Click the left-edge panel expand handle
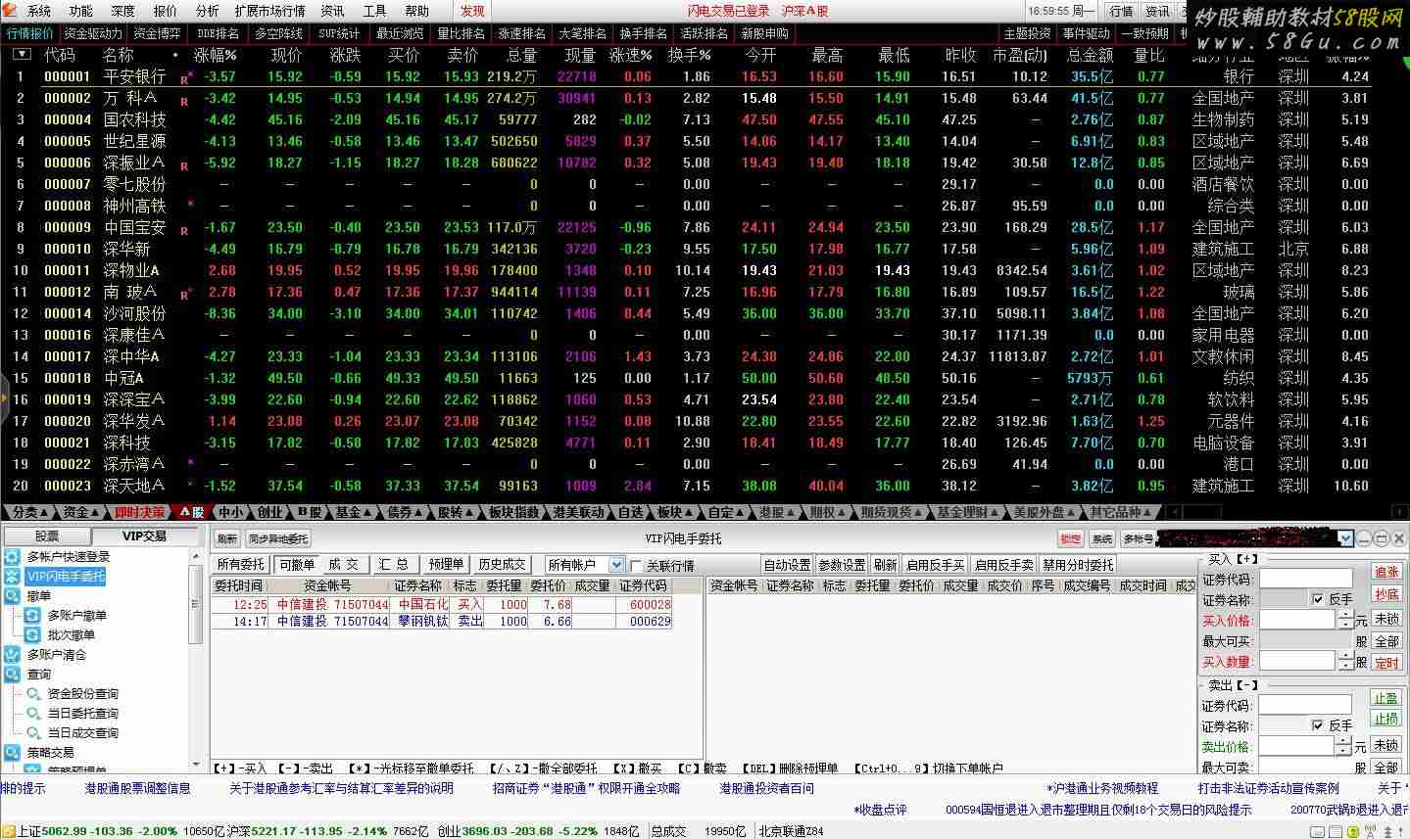 [x=4, y=399]
